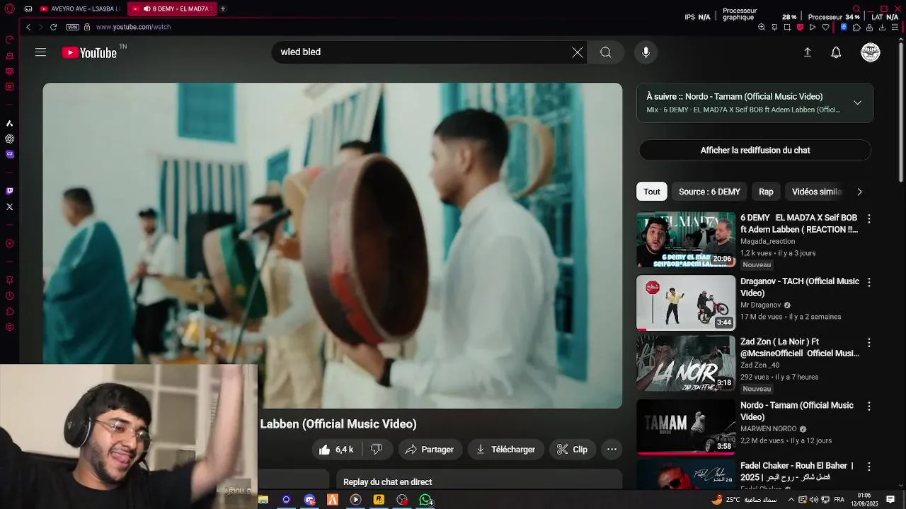Open the Opera main menu logo

[x=9, y=8]
